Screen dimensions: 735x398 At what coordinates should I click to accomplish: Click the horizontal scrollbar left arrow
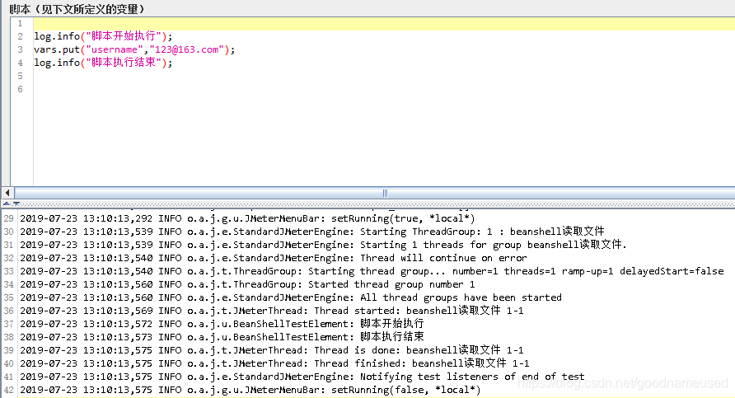[7, 193]
